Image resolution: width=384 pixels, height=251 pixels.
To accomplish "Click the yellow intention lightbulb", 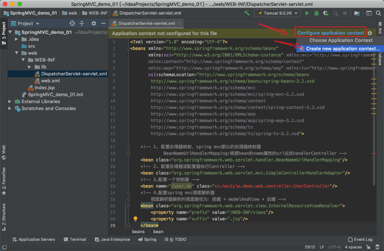I will (x=135, y=219).
